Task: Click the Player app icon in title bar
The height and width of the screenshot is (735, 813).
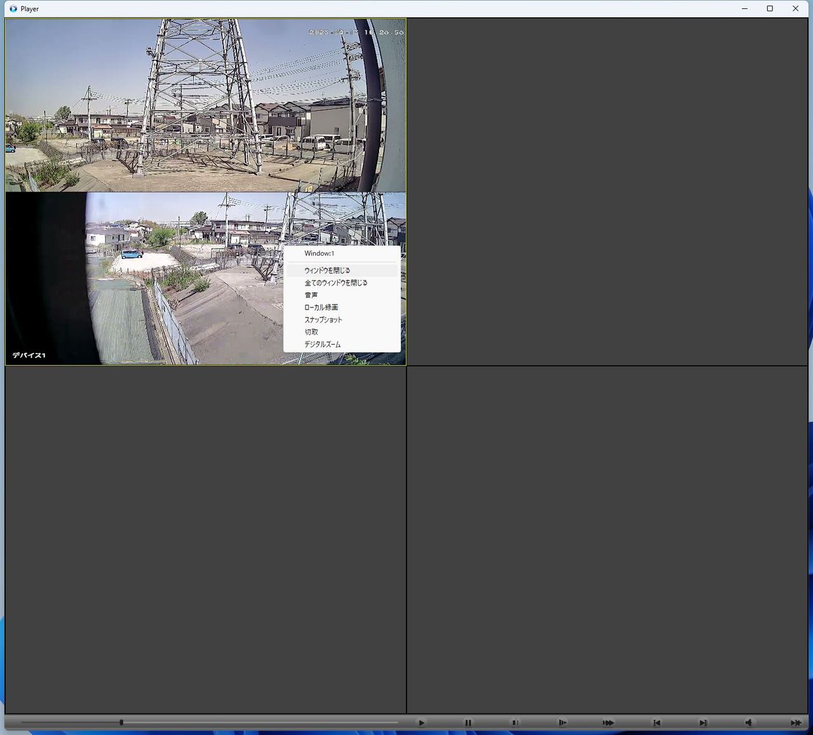Action: pyautogui.click(x=13, y=9)
